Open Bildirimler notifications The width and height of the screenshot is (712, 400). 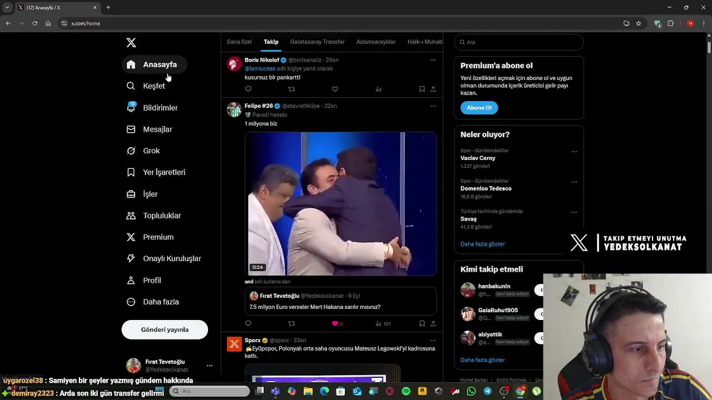coord(152,108)
